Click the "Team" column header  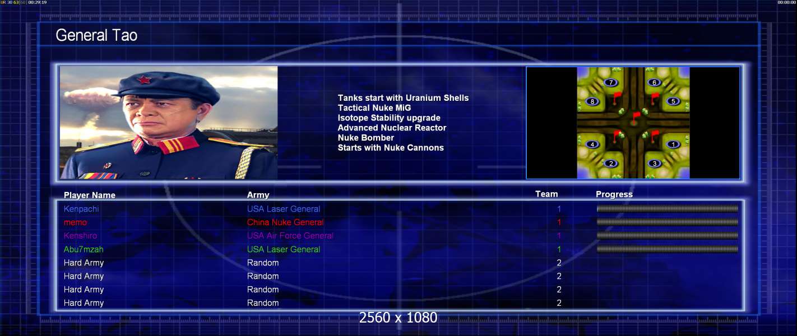(546, 194)
